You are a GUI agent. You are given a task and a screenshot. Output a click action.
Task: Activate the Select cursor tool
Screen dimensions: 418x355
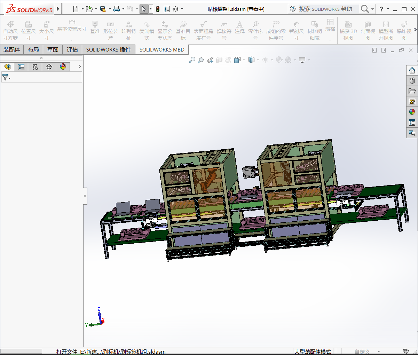click(x=144, y=9)
